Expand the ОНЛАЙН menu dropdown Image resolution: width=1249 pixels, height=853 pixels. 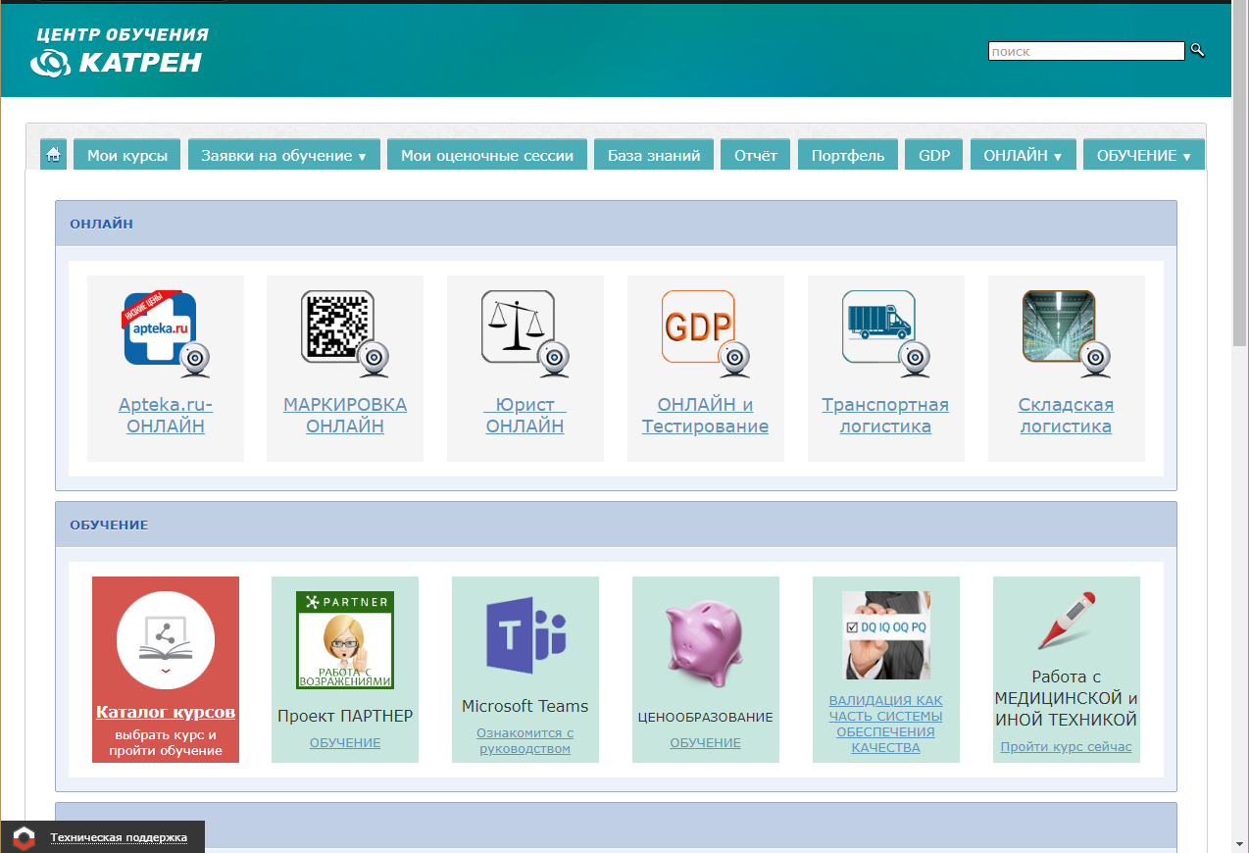1024,155
